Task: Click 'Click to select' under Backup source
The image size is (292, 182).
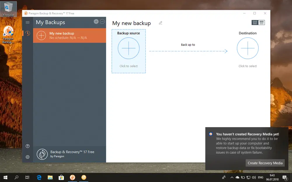Action: point(128,66)
